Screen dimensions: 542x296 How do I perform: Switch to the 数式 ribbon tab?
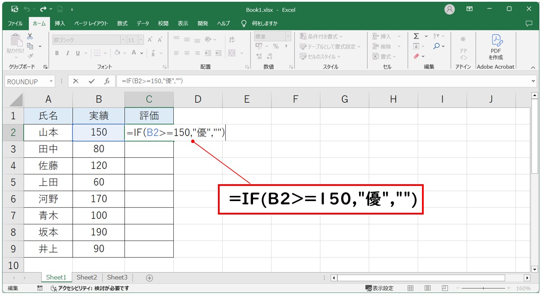click(122, 23)
